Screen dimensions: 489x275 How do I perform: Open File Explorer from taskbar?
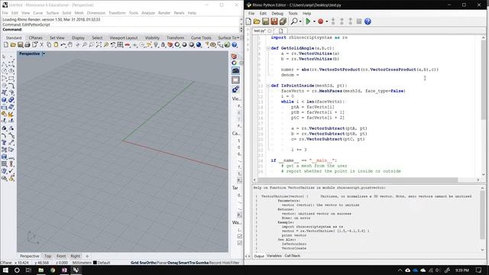click(40, 270)
